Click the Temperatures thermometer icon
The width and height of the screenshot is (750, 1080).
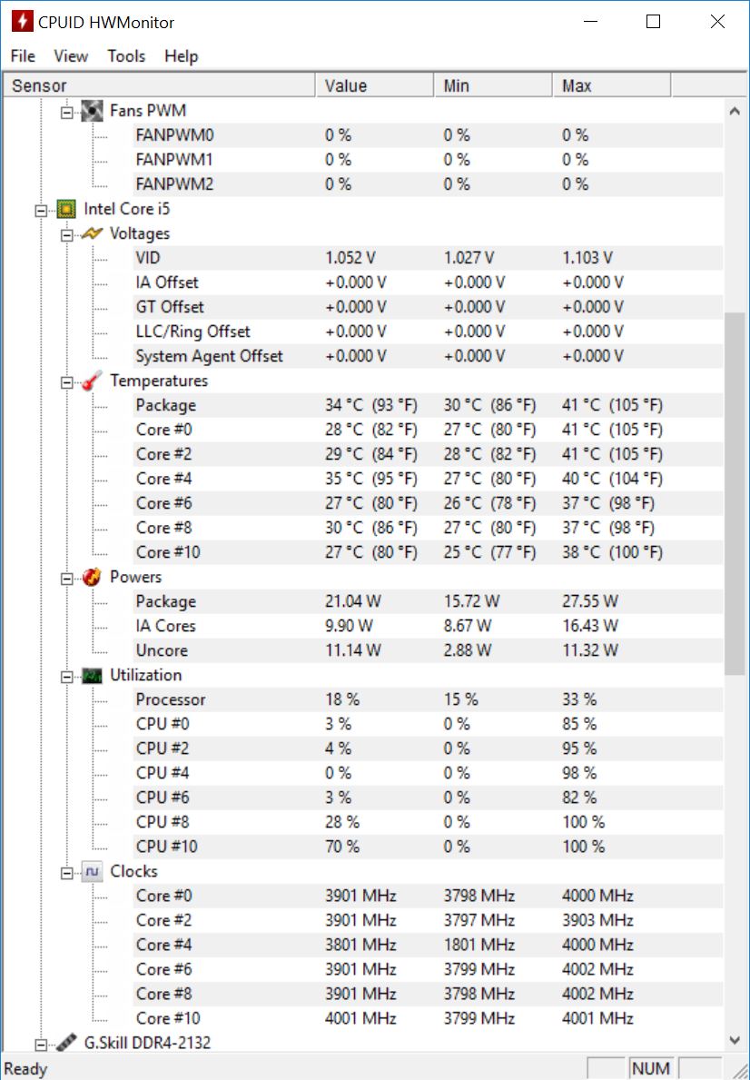pyautogui.click(x=92, y=381)
